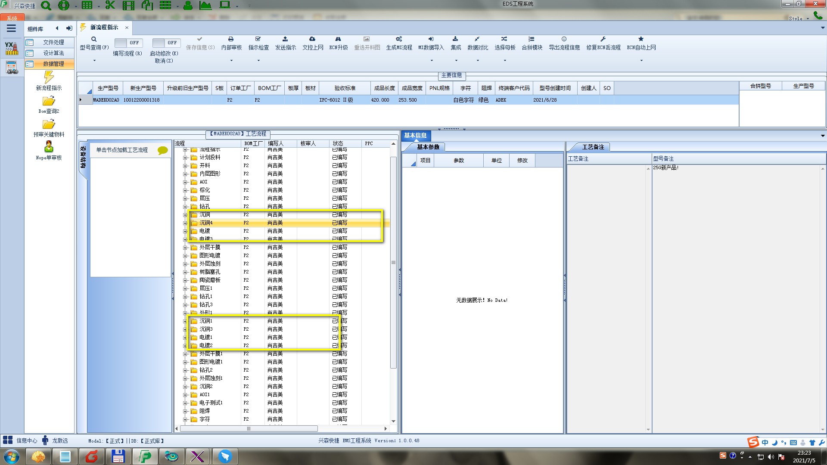
Task: Click the 生成MI流程 gears icon
Action: pyautogui.click(x=399, y=39)
